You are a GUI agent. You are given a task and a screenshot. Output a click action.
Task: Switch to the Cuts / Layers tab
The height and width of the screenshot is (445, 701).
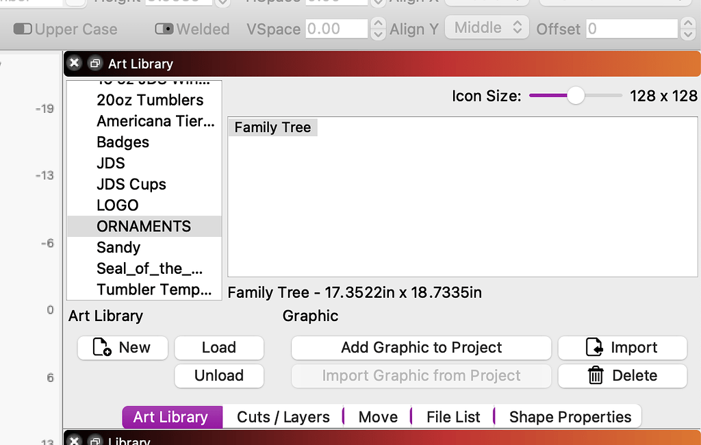[x=285, y=416]
